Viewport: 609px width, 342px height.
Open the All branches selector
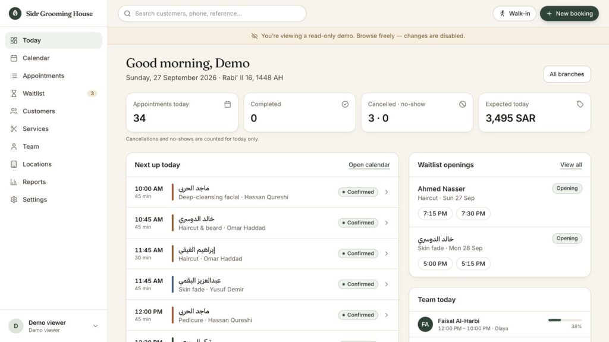pyautogui.click(x=567, y=74)
